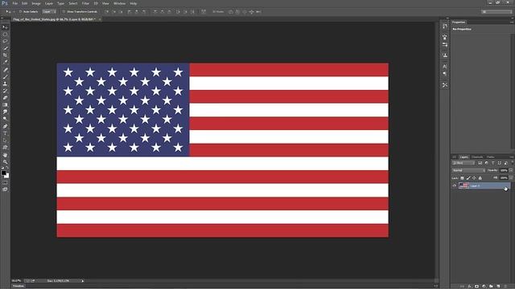Toggle lock all for layer
Viewport: 515px width, 289px height.
tap(480, 178)
